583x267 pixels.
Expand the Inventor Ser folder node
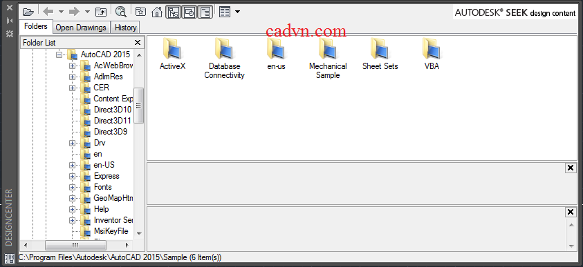(x=72, y=220)
